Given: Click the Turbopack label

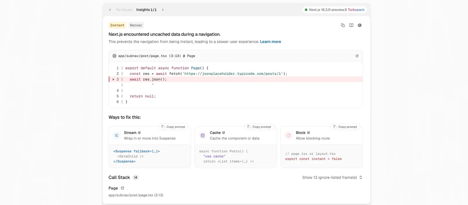Looking at the screenshot, I should click(356, 10).
